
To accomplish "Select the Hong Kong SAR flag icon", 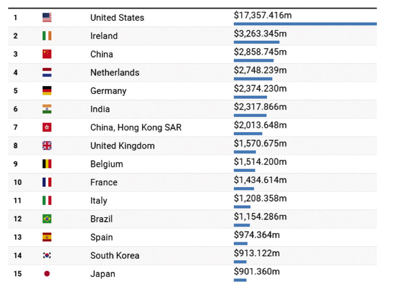I will pyautogui.click(x=47, y=128).
